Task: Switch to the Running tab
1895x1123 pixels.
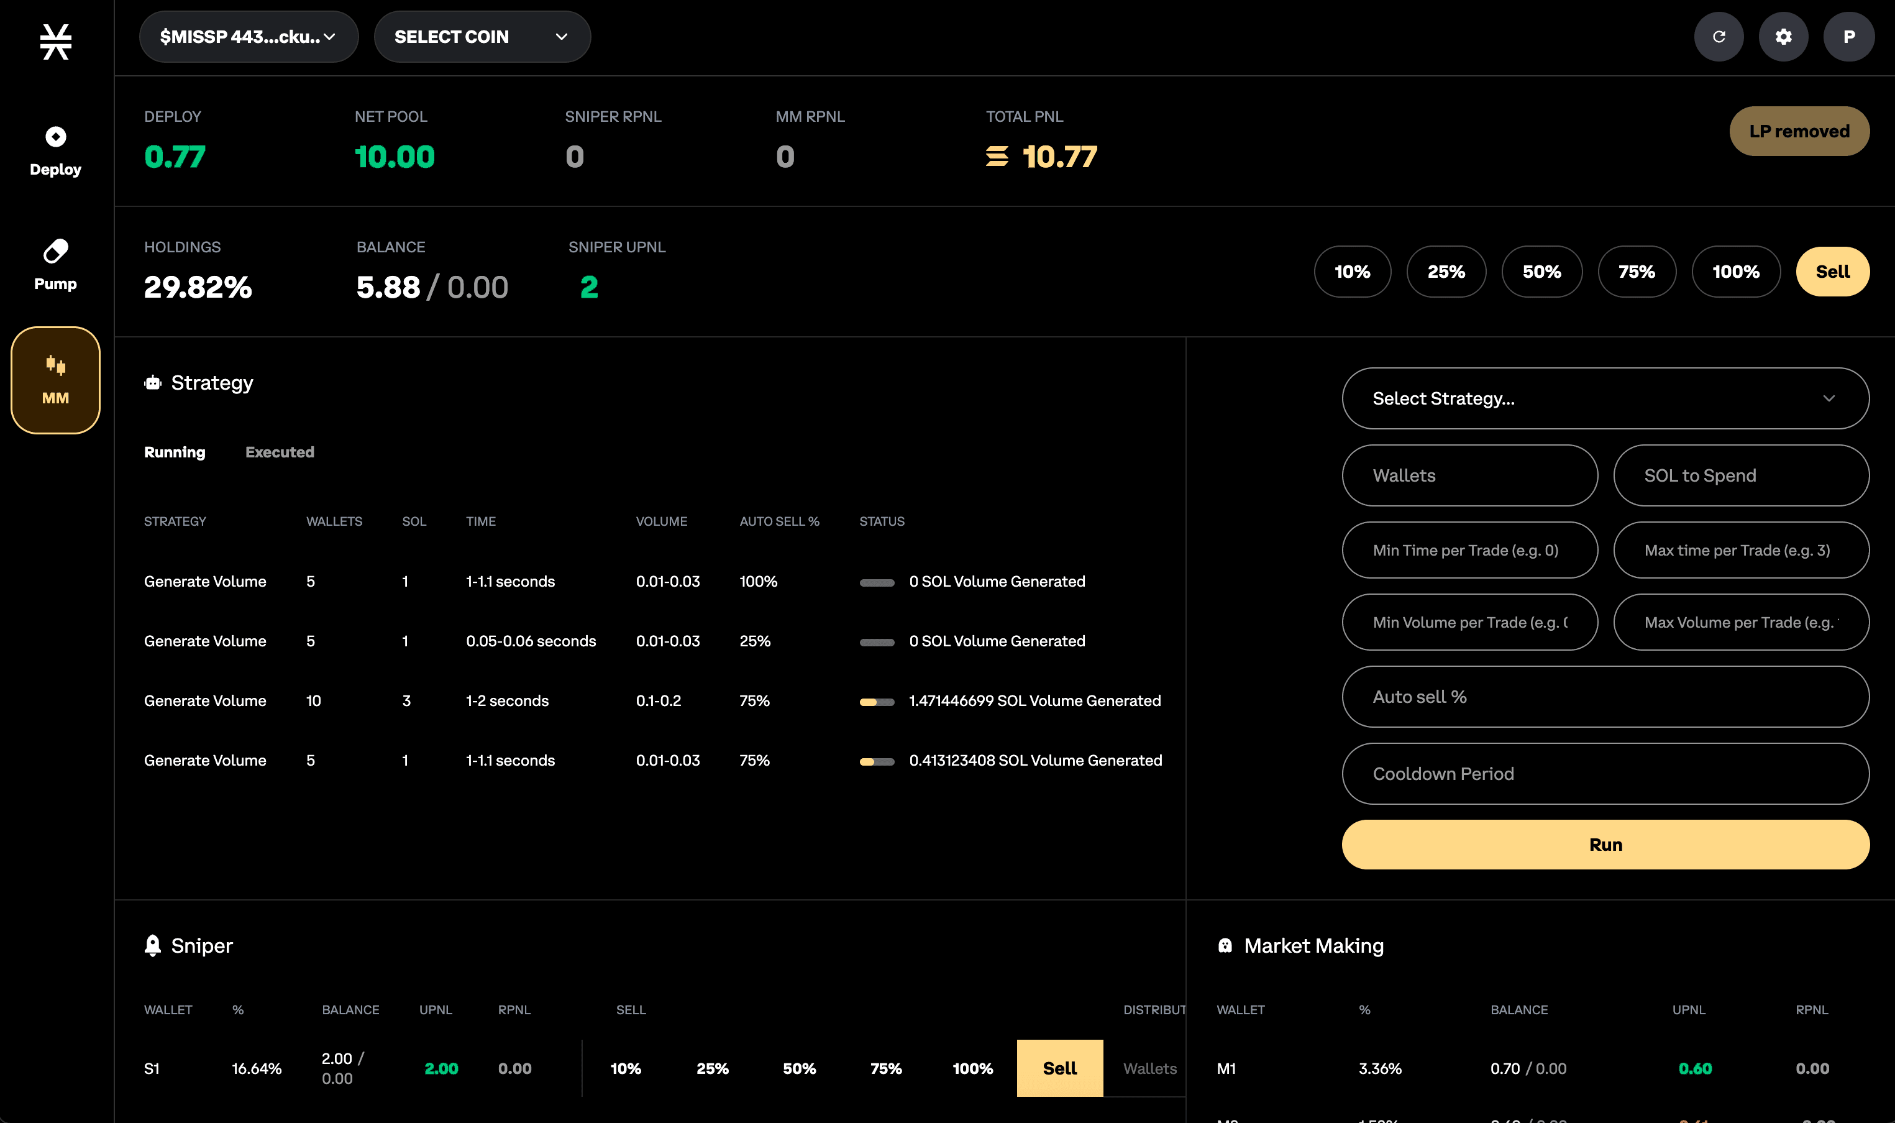Action: point(174,452)
